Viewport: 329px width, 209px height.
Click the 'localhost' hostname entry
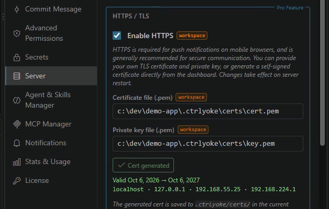[128, 189]
